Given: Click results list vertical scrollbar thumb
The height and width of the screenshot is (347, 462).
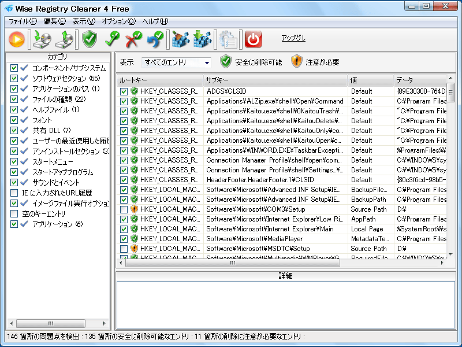Looking at the screenshot, I should point(450,93).
